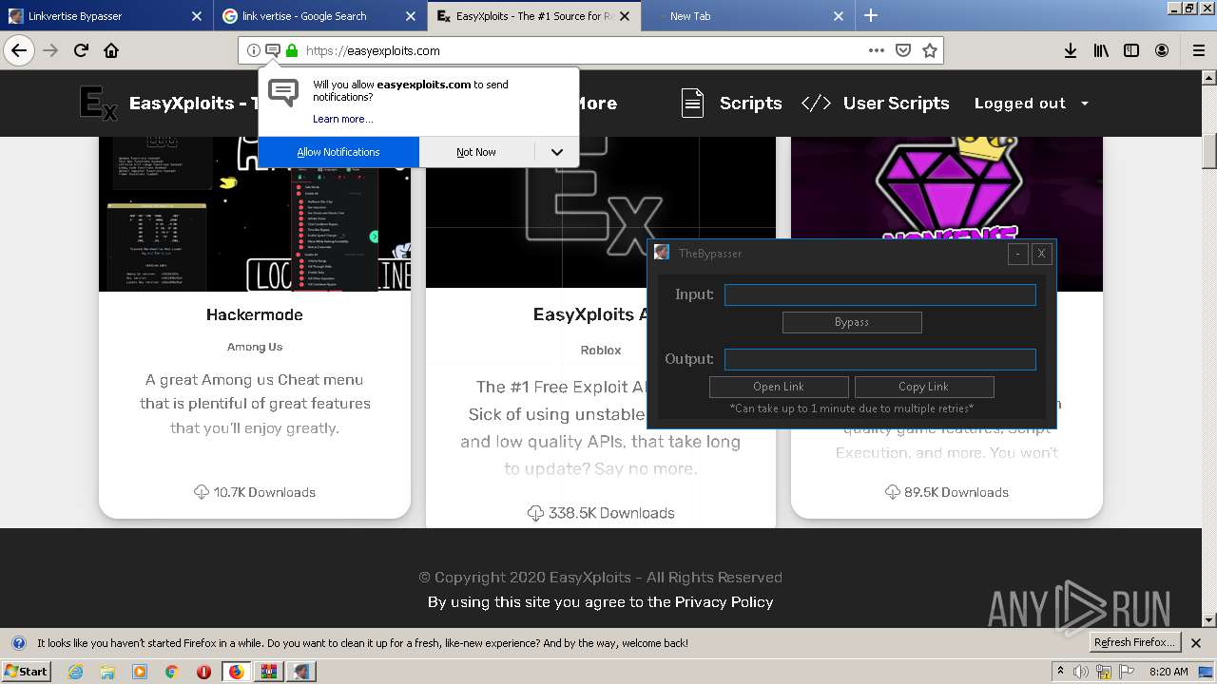This screenshot has width=1217, height=684.
Task: Click Bypass button in TheBypasser
Action: (x=852, y=322)
